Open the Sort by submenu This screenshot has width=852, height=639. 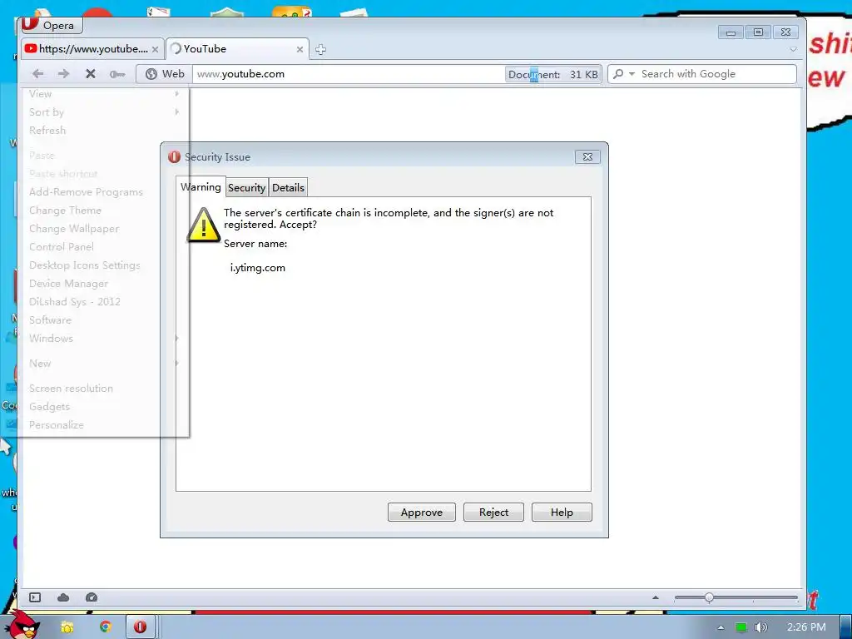click(103, 112)
